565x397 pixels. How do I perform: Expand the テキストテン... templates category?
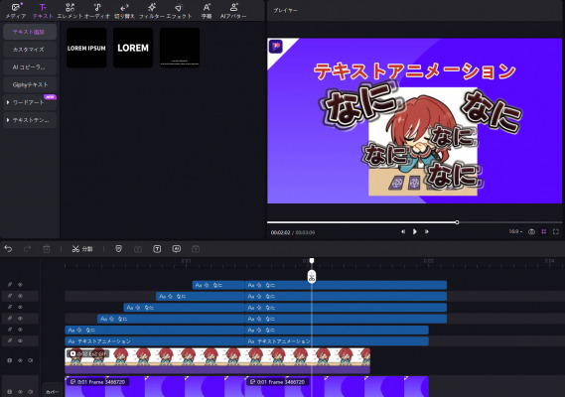[30, 120]
